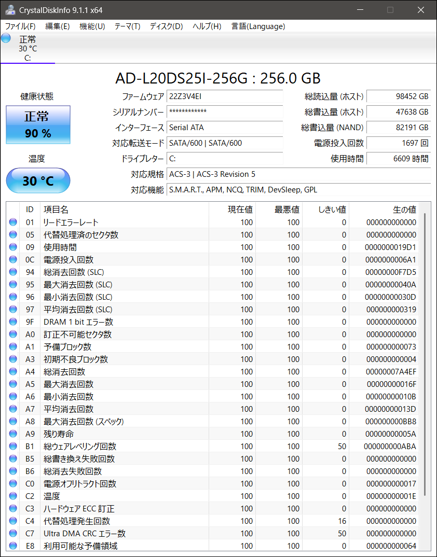Click the 正常 90 % health status button

[x=38, y=125]
